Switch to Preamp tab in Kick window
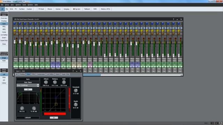 tap(22, 74)
